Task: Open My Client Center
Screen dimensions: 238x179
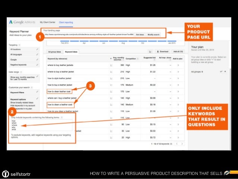Action: tap(47, 22)
